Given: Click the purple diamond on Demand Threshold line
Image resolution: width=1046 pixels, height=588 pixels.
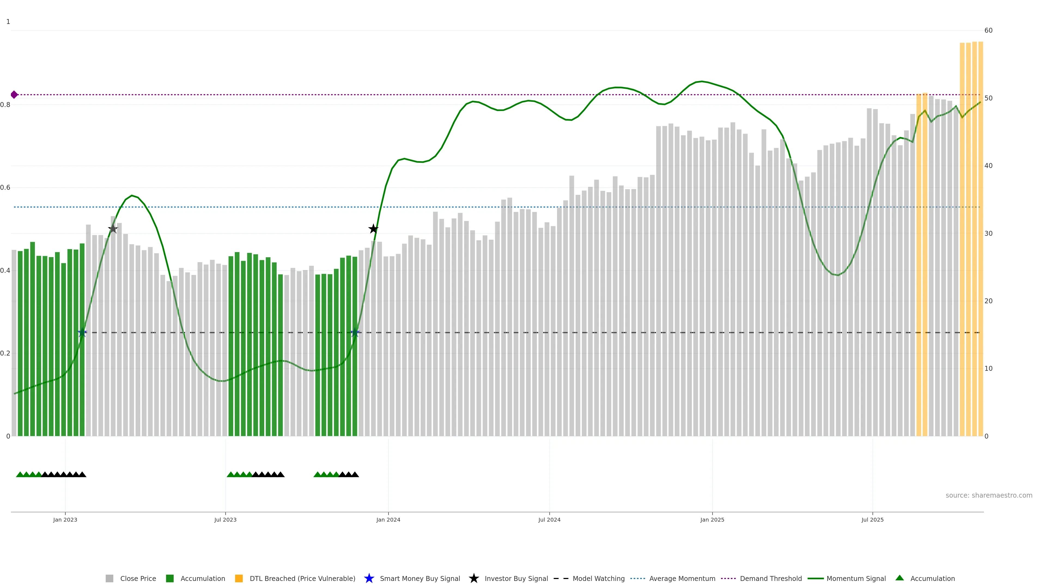Looking at the screenshot, I should (14, 94).
